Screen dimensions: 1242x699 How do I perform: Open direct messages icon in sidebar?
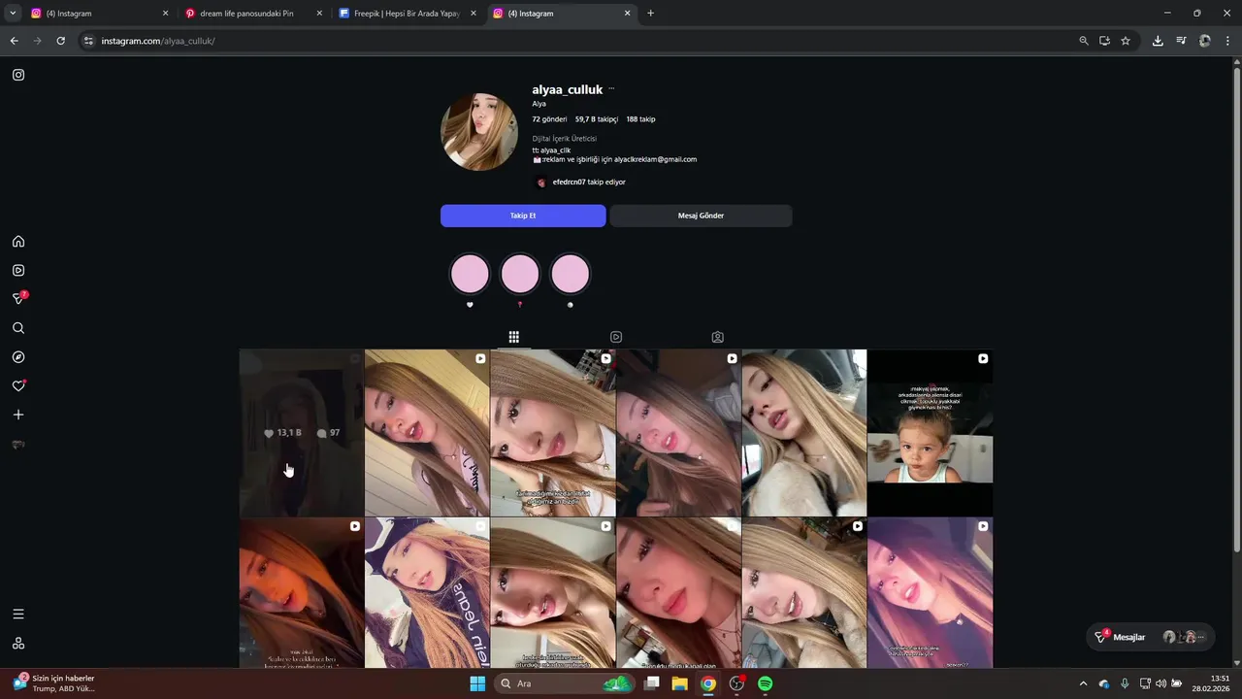[x=18, y=299]
